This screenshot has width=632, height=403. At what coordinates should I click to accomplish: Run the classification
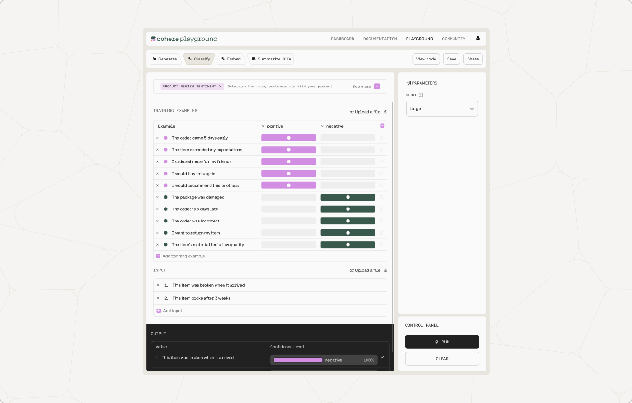(442, 342)
